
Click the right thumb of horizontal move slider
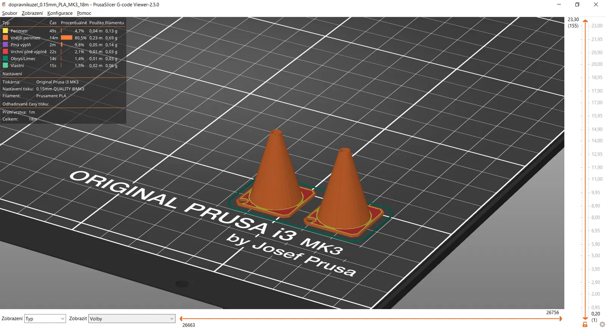(x=561, y=319)
